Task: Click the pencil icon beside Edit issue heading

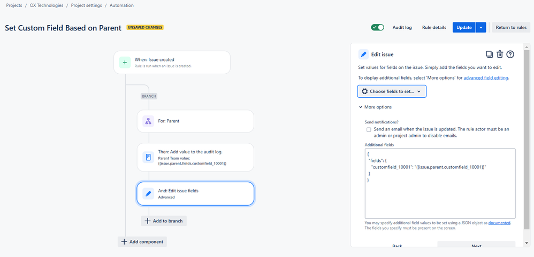Action: (363, 54)
